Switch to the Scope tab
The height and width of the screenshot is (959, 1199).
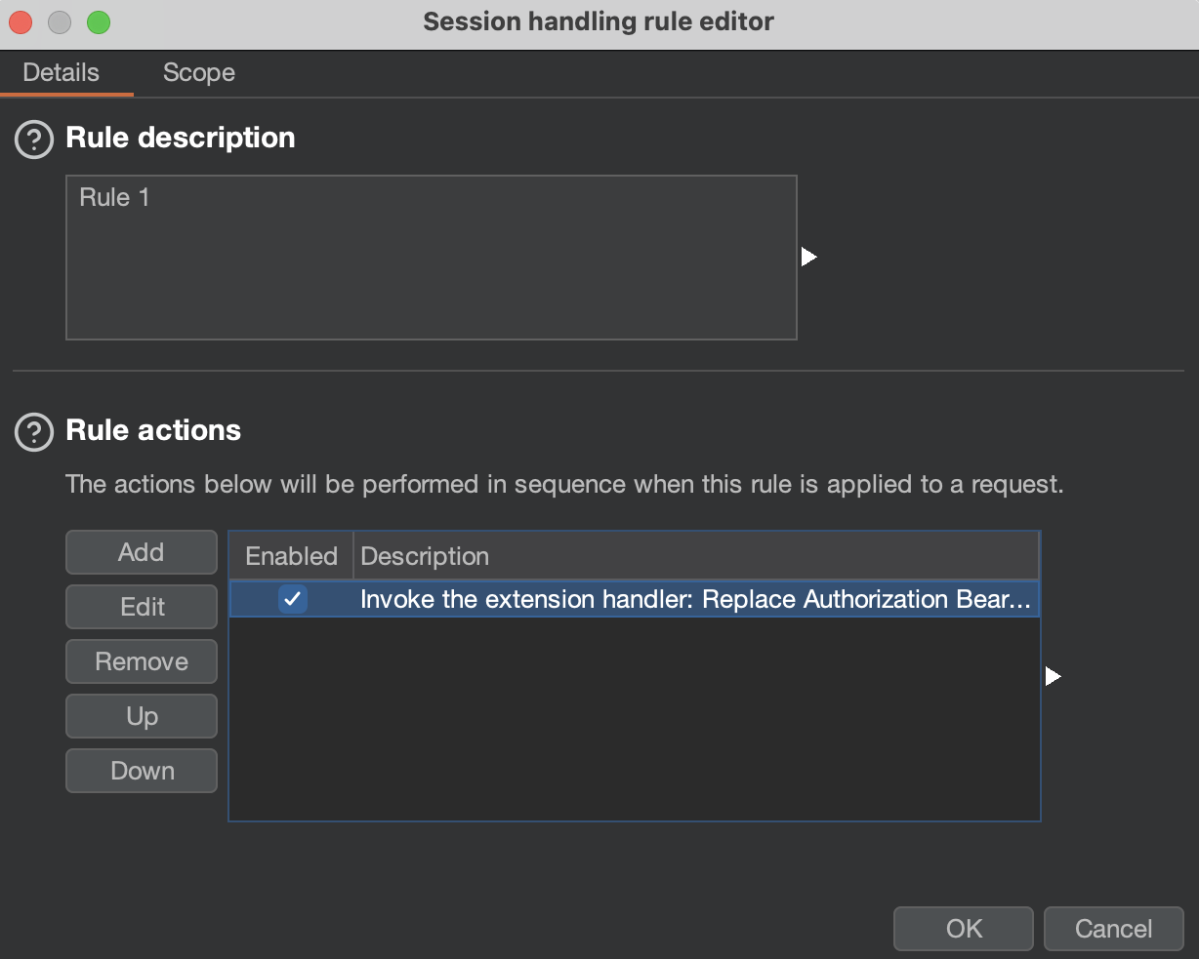click(198, 72)
